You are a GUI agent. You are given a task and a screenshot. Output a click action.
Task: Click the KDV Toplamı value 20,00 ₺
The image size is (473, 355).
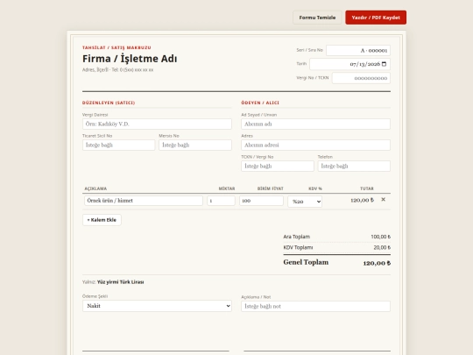[382, 247]
